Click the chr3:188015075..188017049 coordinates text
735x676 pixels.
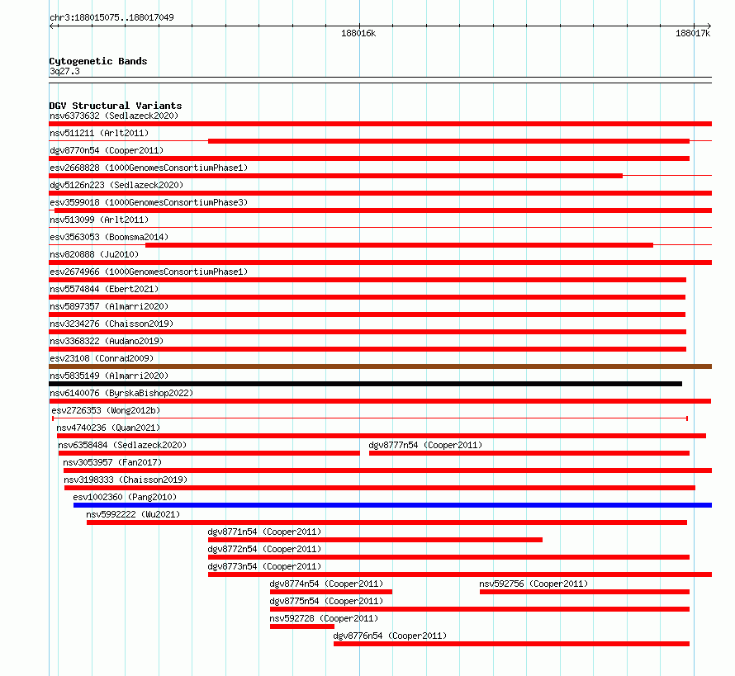(111, 17)
